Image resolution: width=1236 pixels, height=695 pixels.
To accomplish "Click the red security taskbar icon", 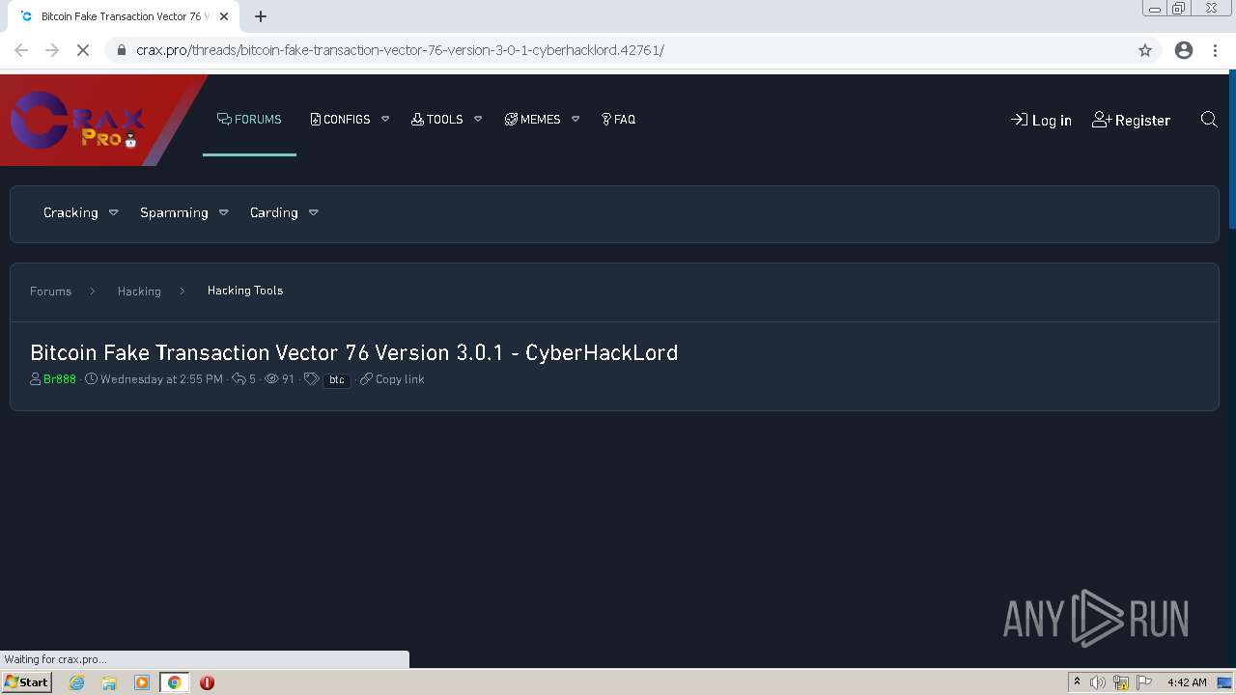I will [207, 682].
